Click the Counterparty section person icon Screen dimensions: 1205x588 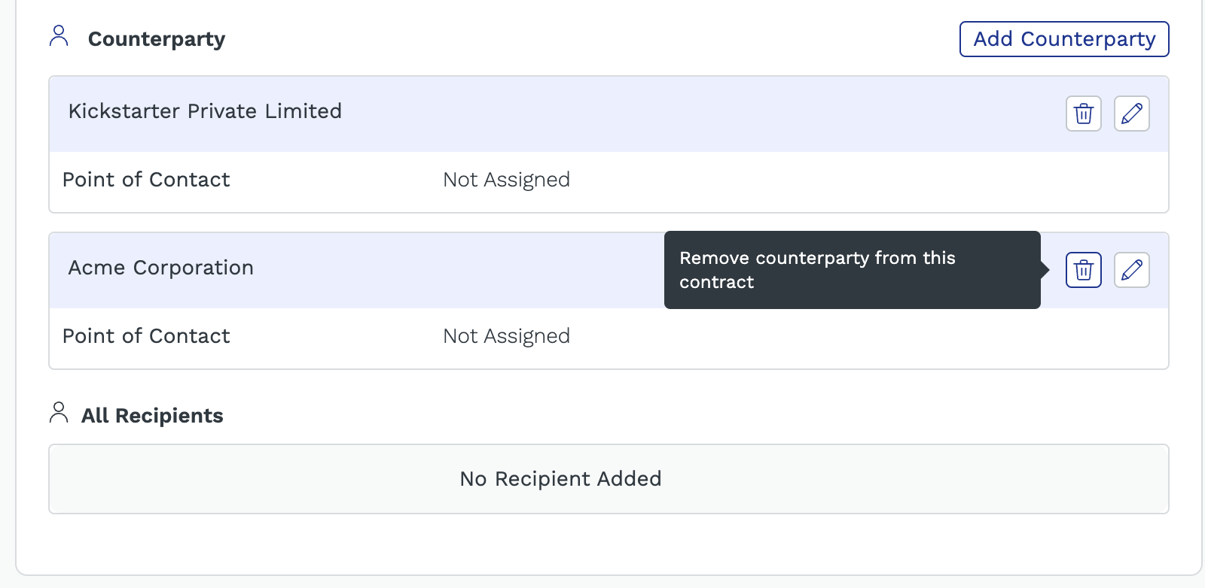(59, 36)
